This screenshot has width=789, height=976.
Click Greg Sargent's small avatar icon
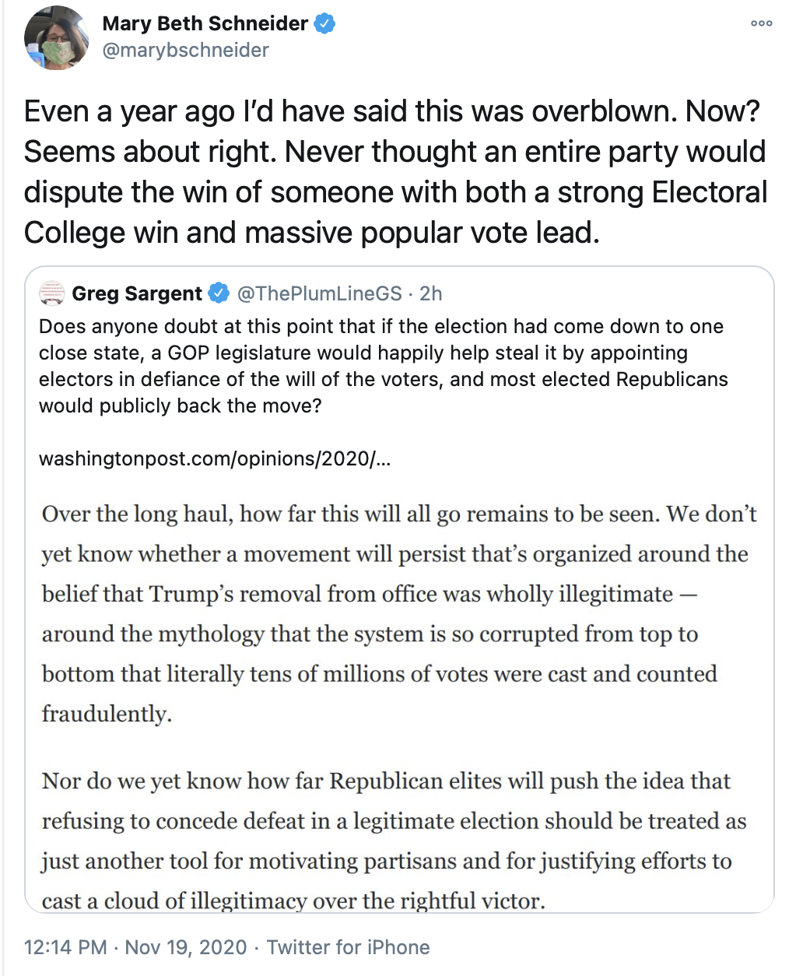(x=52, y=293)
